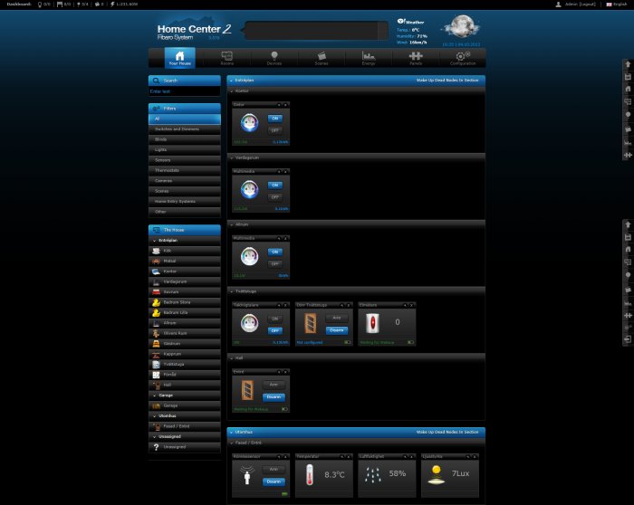Click the Admin user icon in top bar
Viewport: 634px width, 505px height.
pyautogui.click(x=559, y=5)
